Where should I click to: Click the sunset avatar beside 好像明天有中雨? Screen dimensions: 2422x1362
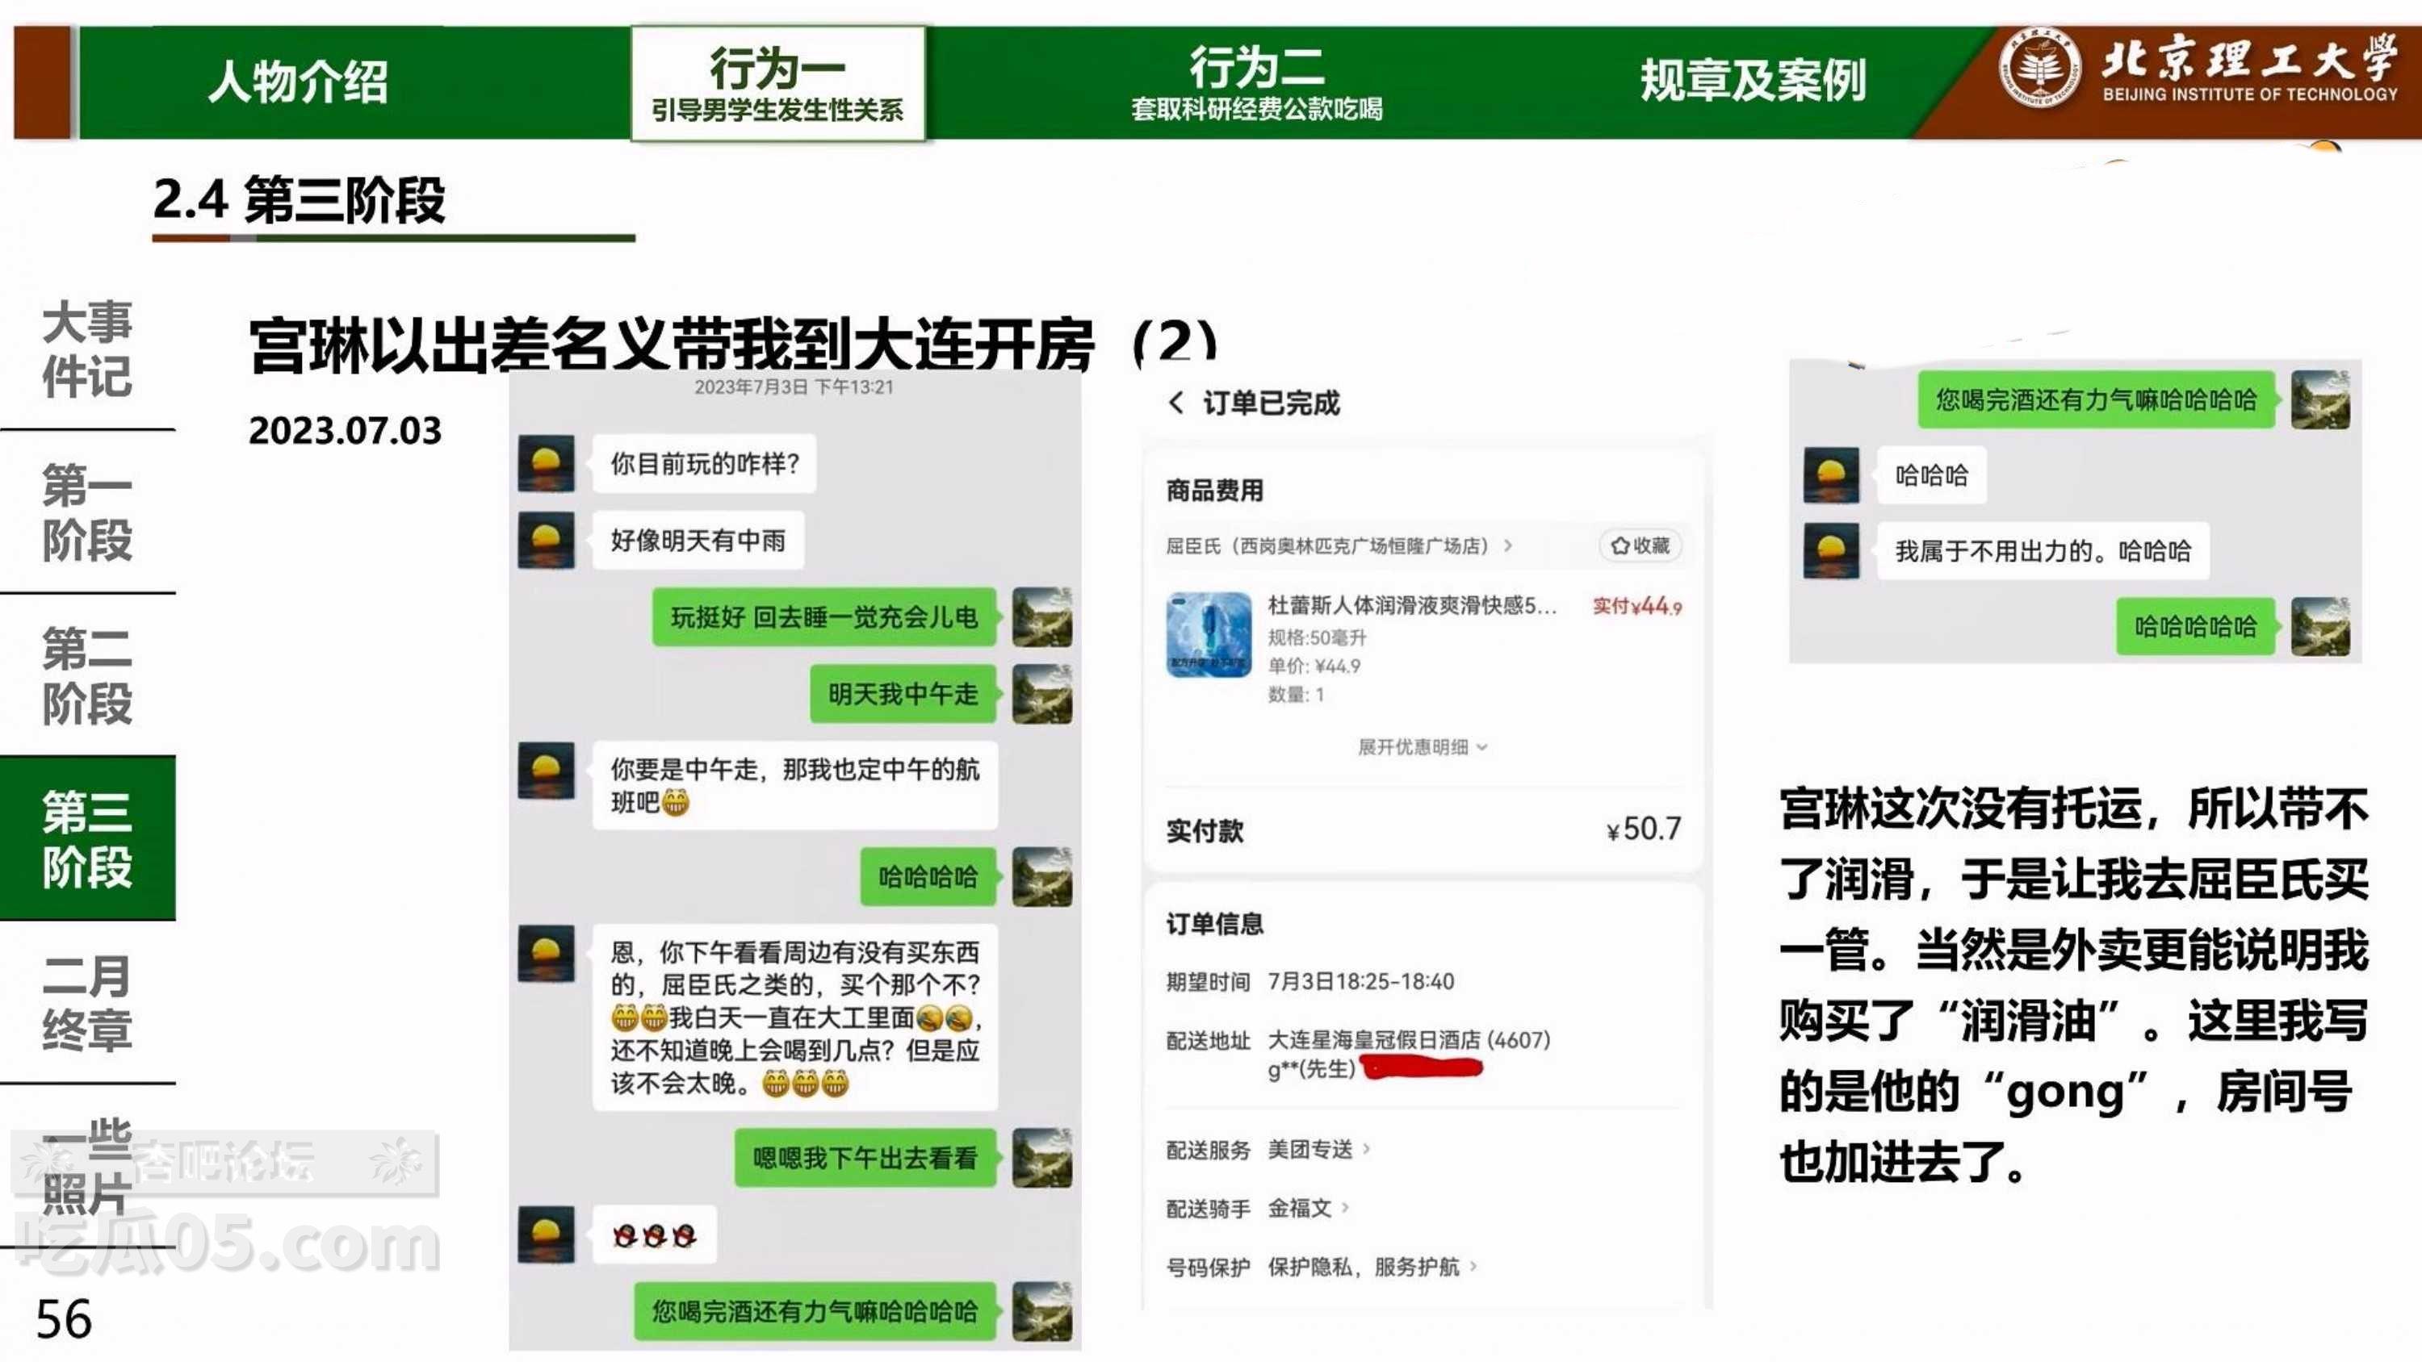coord(547,541)
